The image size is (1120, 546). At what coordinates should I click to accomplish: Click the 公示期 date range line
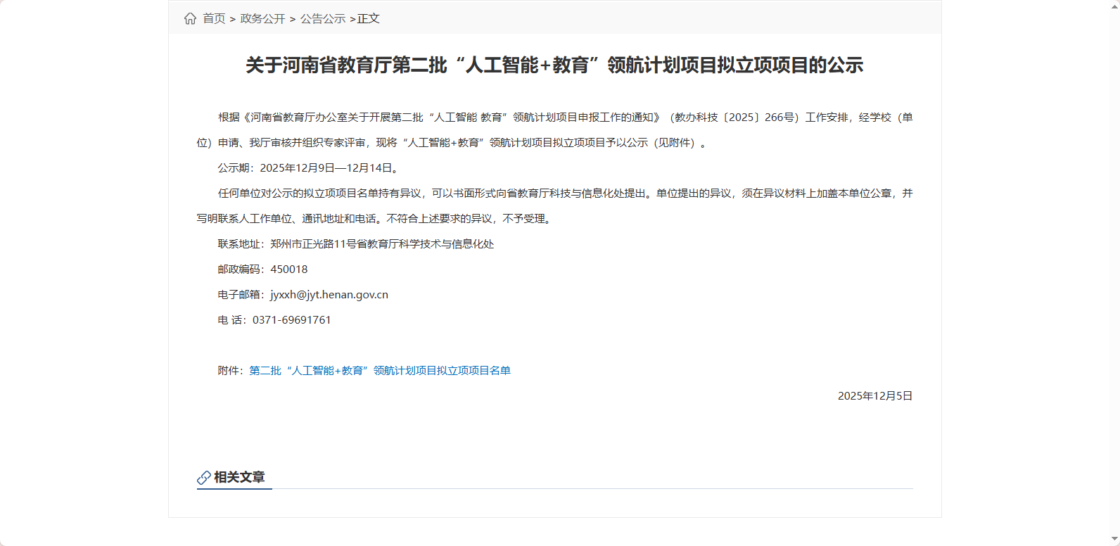tap(309, 168)
